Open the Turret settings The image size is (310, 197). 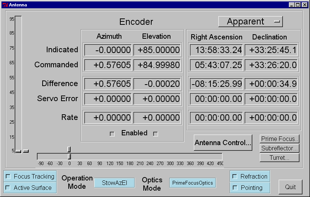point(280,158)
